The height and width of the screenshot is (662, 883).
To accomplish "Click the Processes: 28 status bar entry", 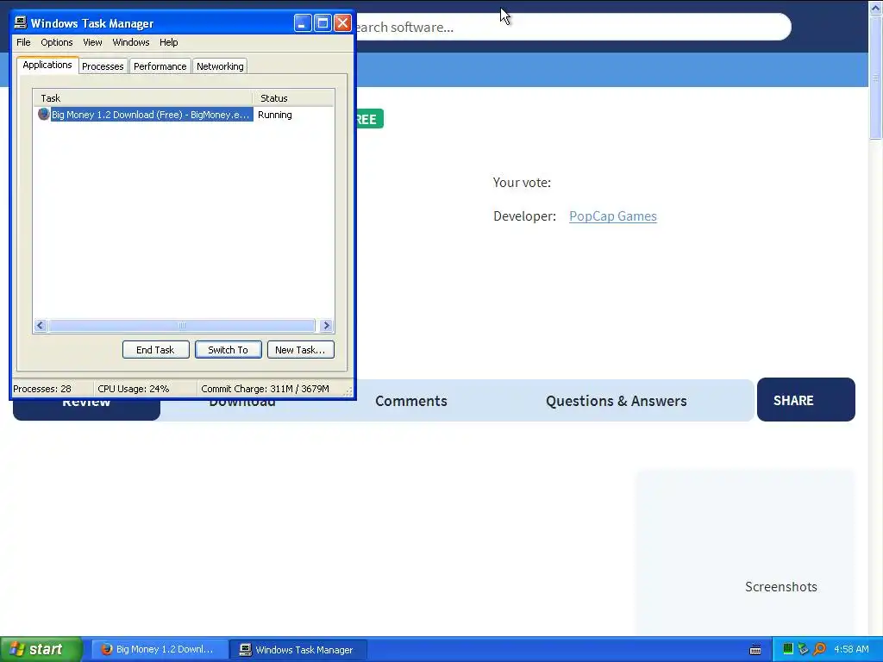I will 53,389.
